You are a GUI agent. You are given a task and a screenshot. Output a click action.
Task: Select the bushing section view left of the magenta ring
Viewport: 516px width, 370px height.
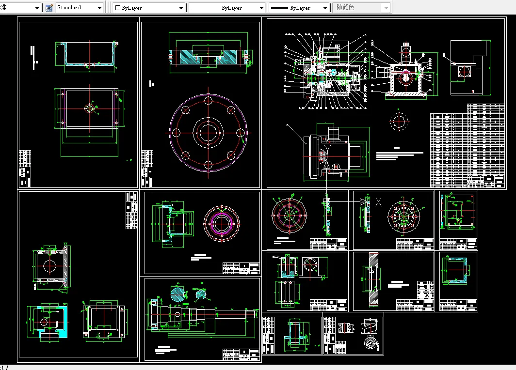(172, 224)
